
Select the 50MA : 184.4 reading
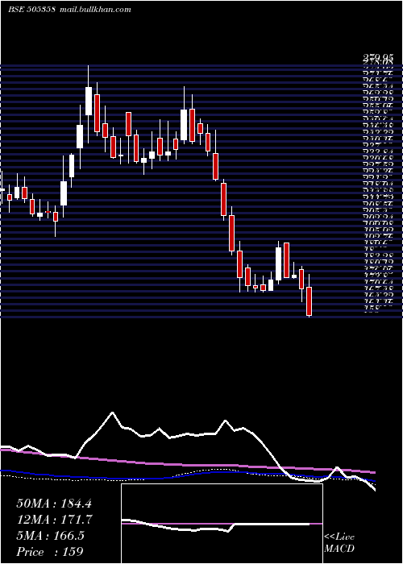click(x=54, y=504)
